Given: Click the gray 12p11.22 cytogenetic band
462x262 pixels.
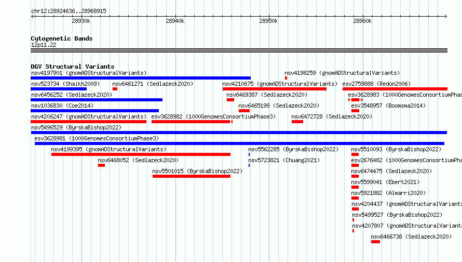Looking at the screenshot, I should click(239, 50).
